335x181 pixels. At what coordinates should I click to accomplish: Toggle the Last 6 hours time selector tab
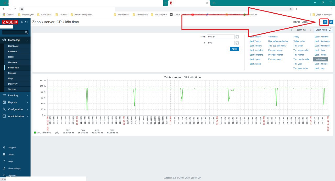(x=323, y=30)
